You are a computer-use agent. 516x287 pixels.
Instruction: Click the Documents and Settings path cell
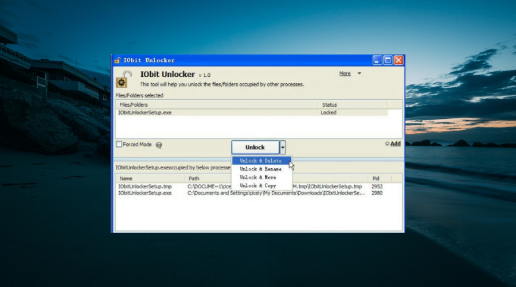[276, 193]
